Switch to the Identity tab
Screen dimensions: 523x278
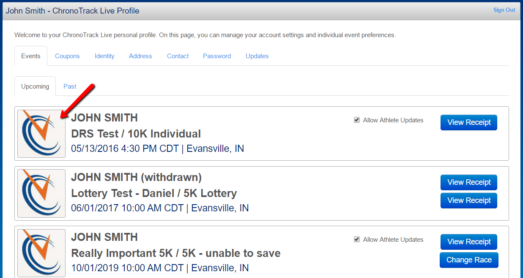[x=104, y=56]
